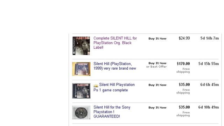The height and width of the screenshot is (126, 224).
Task: Click the thumbnail of the $170.00 brand new listing
Action: pyautogui.click(x=81, y=69)
